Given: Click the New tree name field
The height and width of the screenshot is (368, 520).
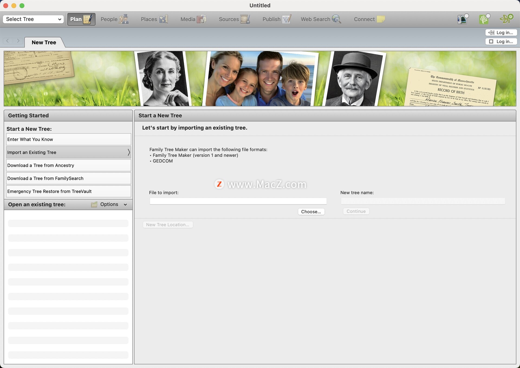Looking at the screenshot, I should point(423,201).
